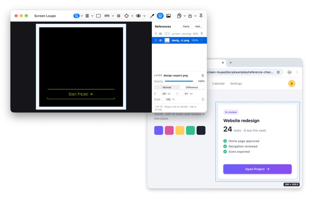Go to Calendar in the web page nav
318x199 pixels.
(x=218, y=84)
